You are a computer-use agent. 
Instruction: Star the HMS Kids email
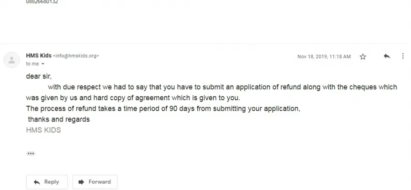click(x=363, y=56)
